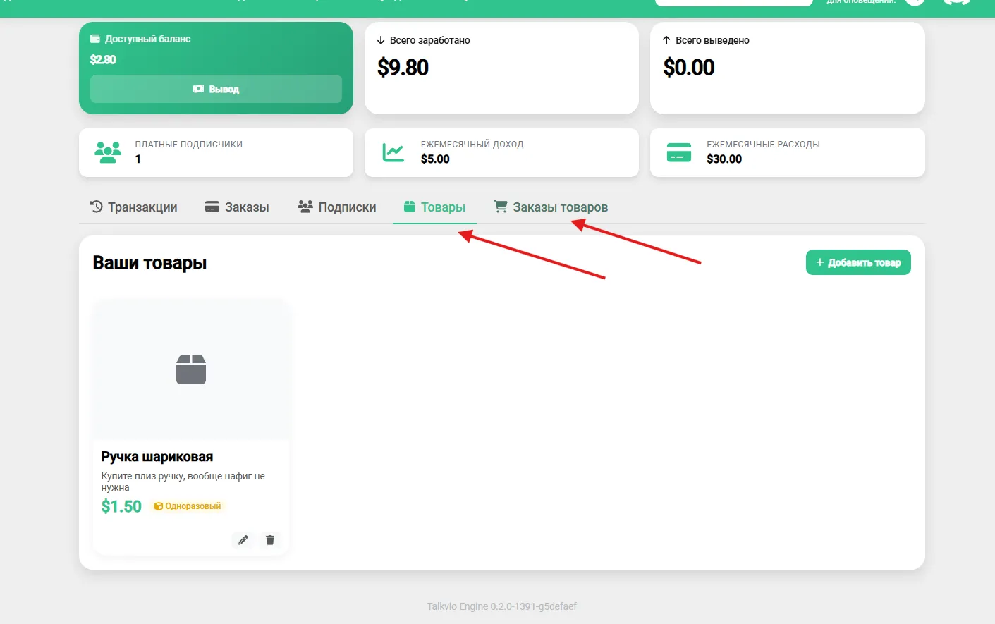The width and height of the screenshot is (995, 624).
Task: Click the Всего заработано card
Action: pos(501,68)
